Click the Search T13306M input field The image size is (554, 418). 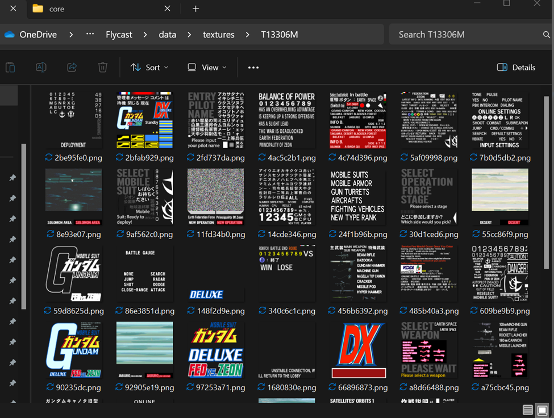pyautogui.click(x=470, y=35)
